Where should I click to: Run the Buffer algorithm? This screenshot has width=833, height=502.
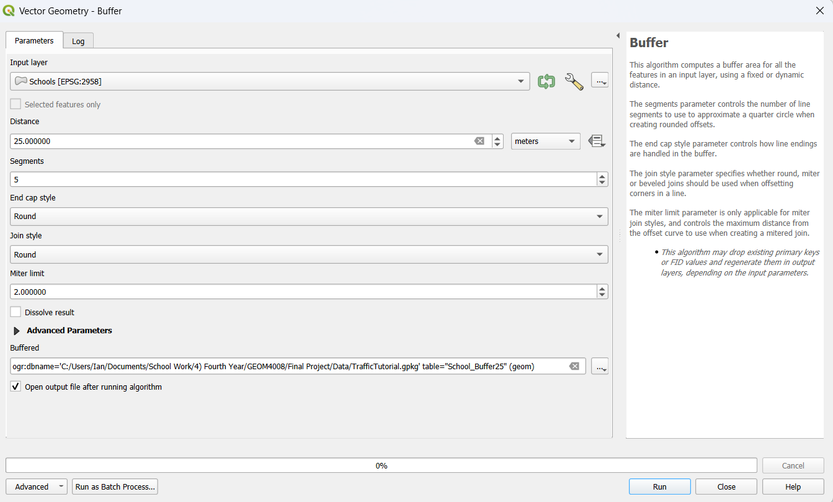(x=659, y=486)
